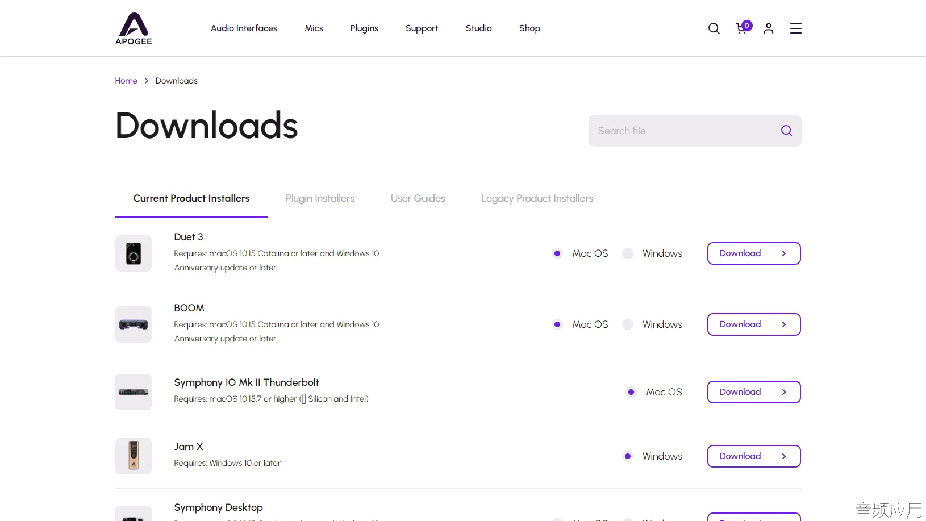This screenshot has height=521, width=926.
Task: Open Mics menu
Action: tap(314, 28)
